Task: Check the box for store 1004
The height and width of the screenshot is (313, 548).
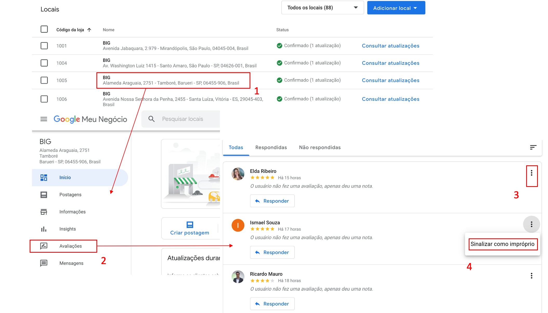Action: click(44, 63)
